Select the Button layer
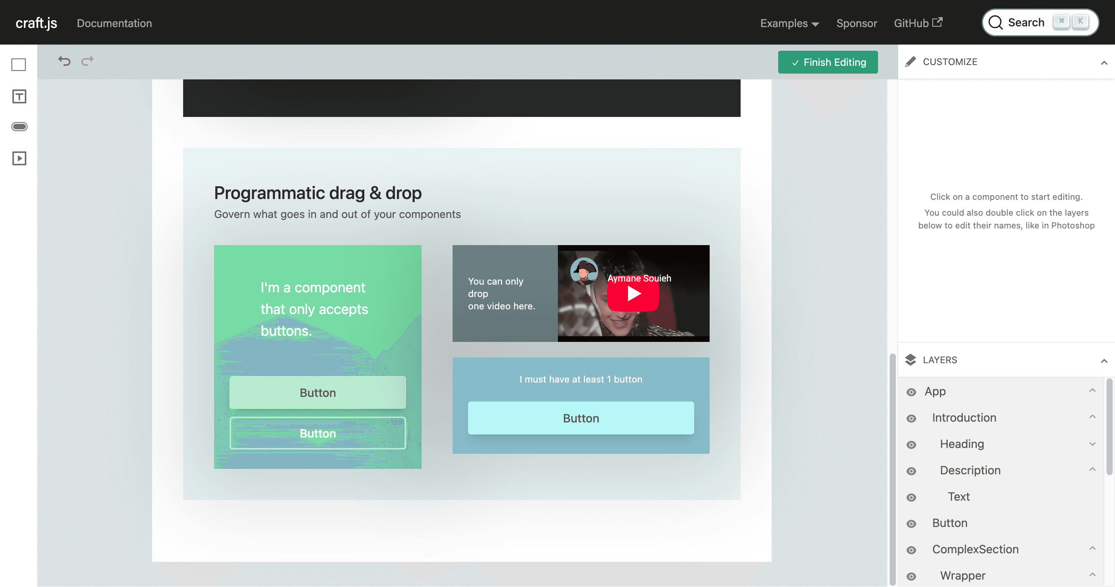This screenshot has height=587, width=1115. [1001, 523]
